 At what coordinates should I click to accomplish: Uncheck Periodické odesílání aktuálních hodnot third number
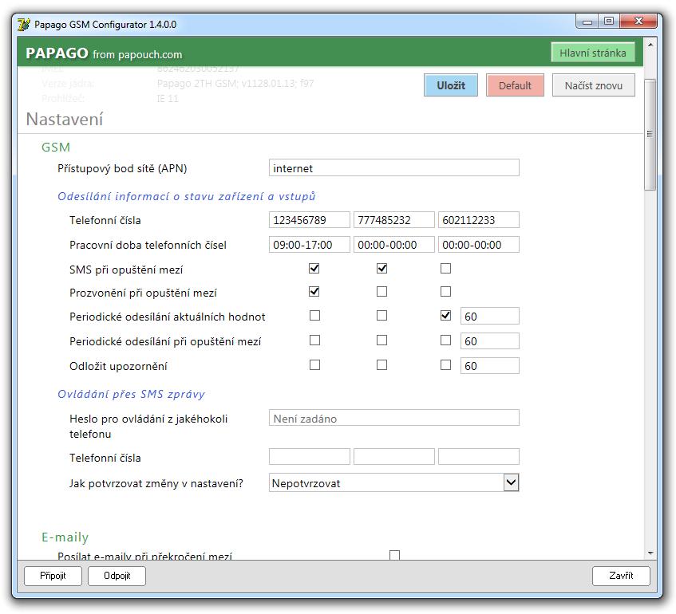pos(445,316)
